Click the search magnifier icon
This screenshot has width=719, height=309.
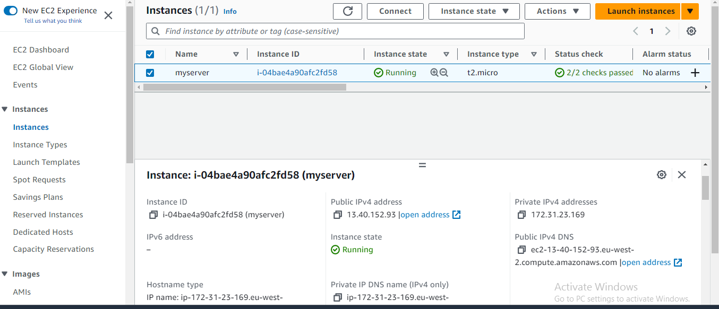[156, 31]
